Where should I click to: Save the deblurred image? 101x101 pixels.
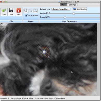(x=11, y=12)
